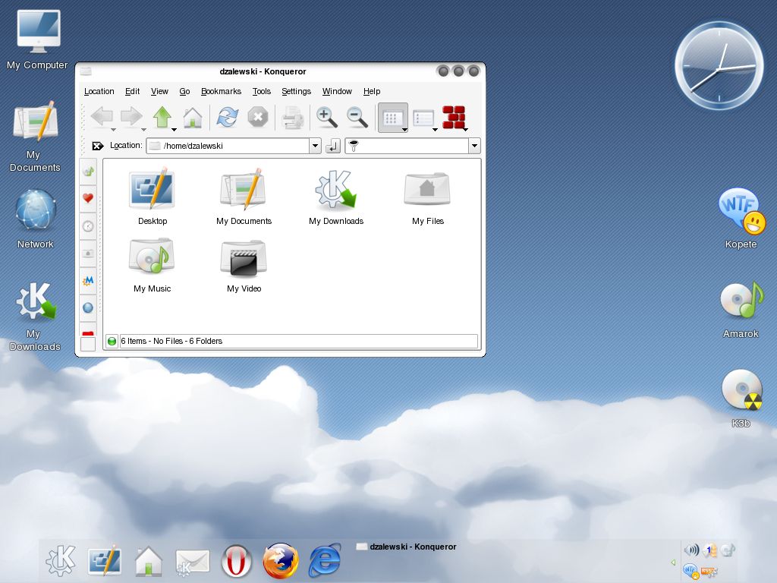The image size is (777, 583).
Task: Open the Settings menu
Action: point(297,91)
